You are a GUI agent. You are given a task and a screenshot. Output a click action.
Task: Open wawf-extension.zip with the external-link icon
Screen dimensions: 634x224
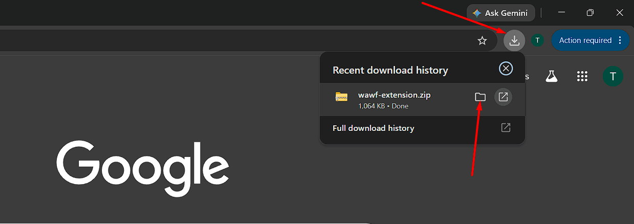pyautogui.click(x=503, y=97)
